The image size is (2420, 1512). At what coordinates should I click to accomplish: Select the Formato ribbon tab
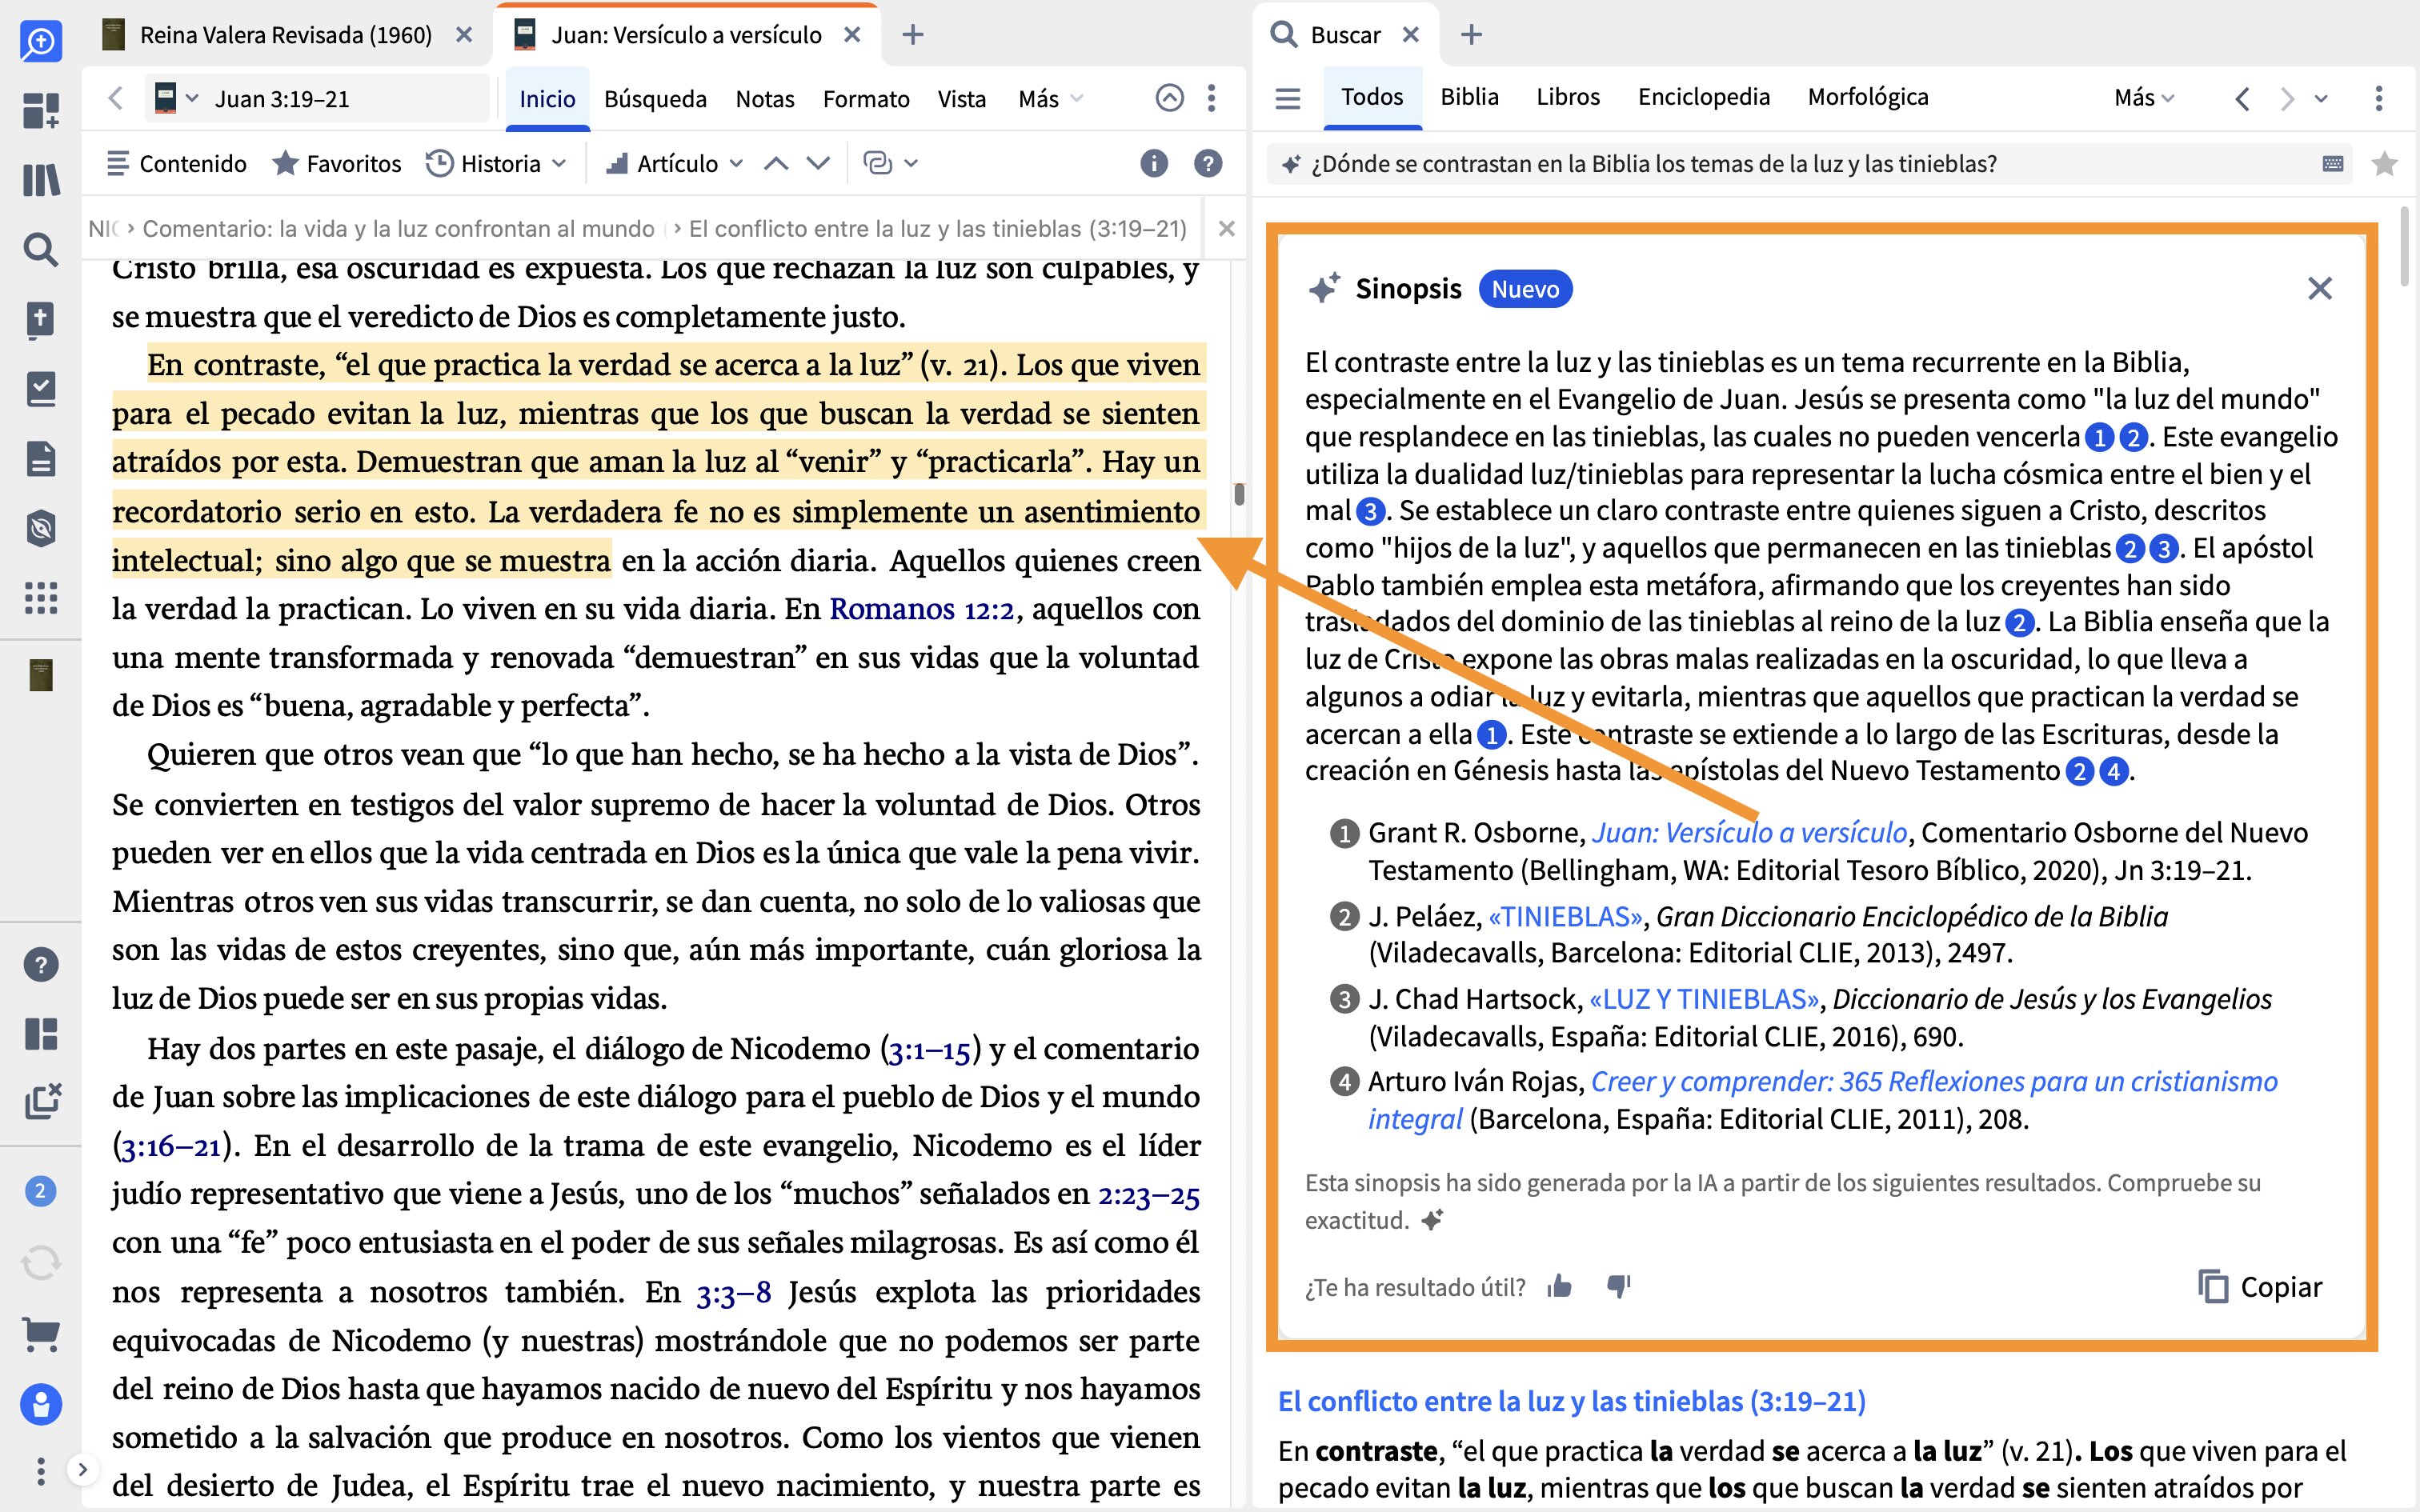click(866, 98)
